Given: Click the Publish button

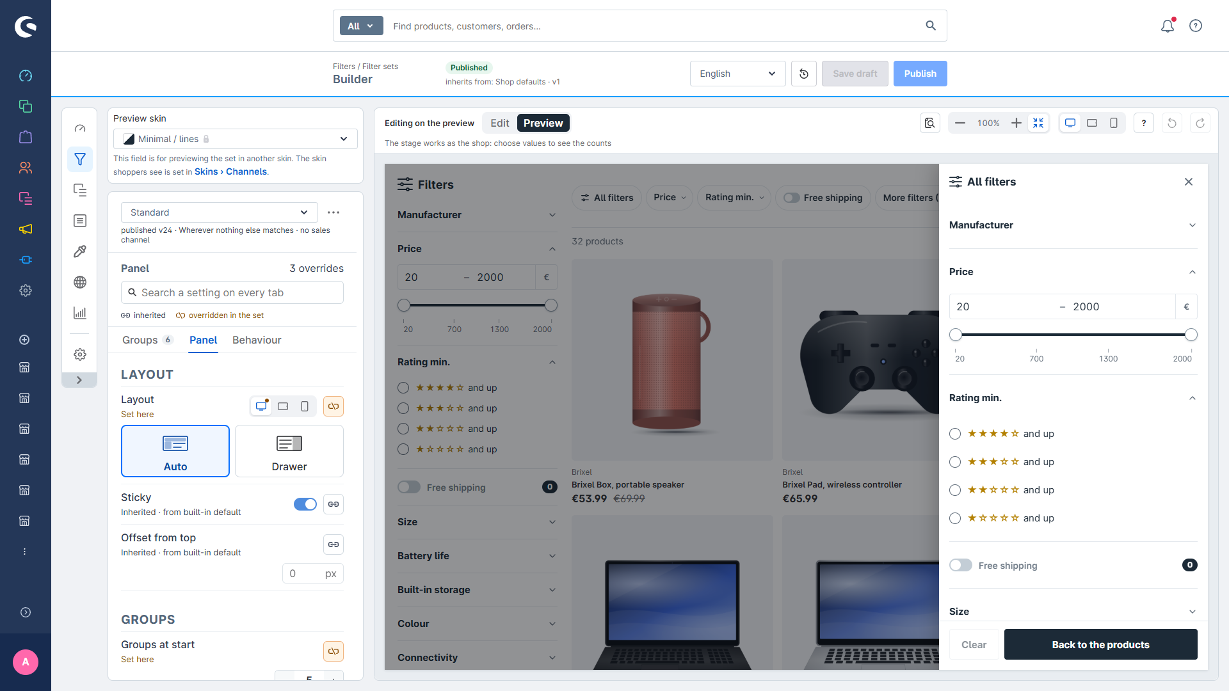Looking at the screenshot, I should (920, 74).
